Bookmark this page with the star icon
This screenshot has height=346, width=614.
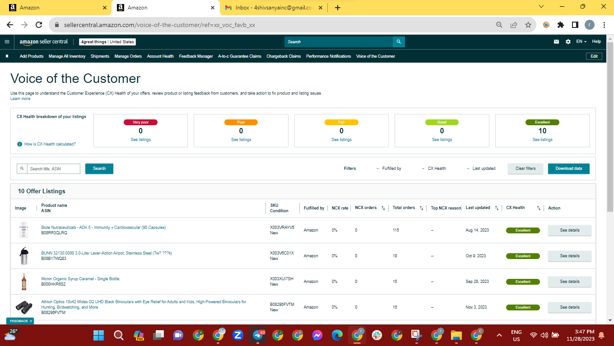click(x=528, y=25)
